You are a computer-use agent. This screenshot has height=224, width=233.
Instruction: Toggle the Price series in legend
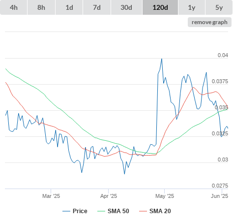pyautogui.click(x=75, y=211)
